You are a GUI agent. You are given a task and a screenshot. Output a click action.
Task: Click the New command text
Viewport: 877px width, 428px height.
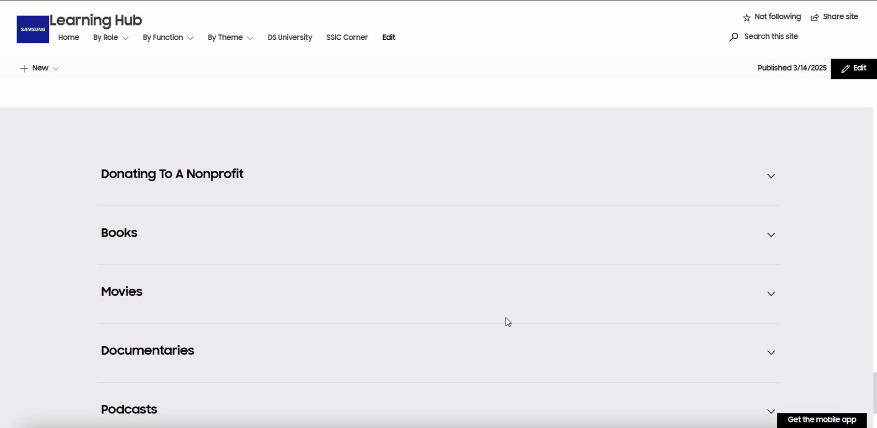click(x=40, y=68)
